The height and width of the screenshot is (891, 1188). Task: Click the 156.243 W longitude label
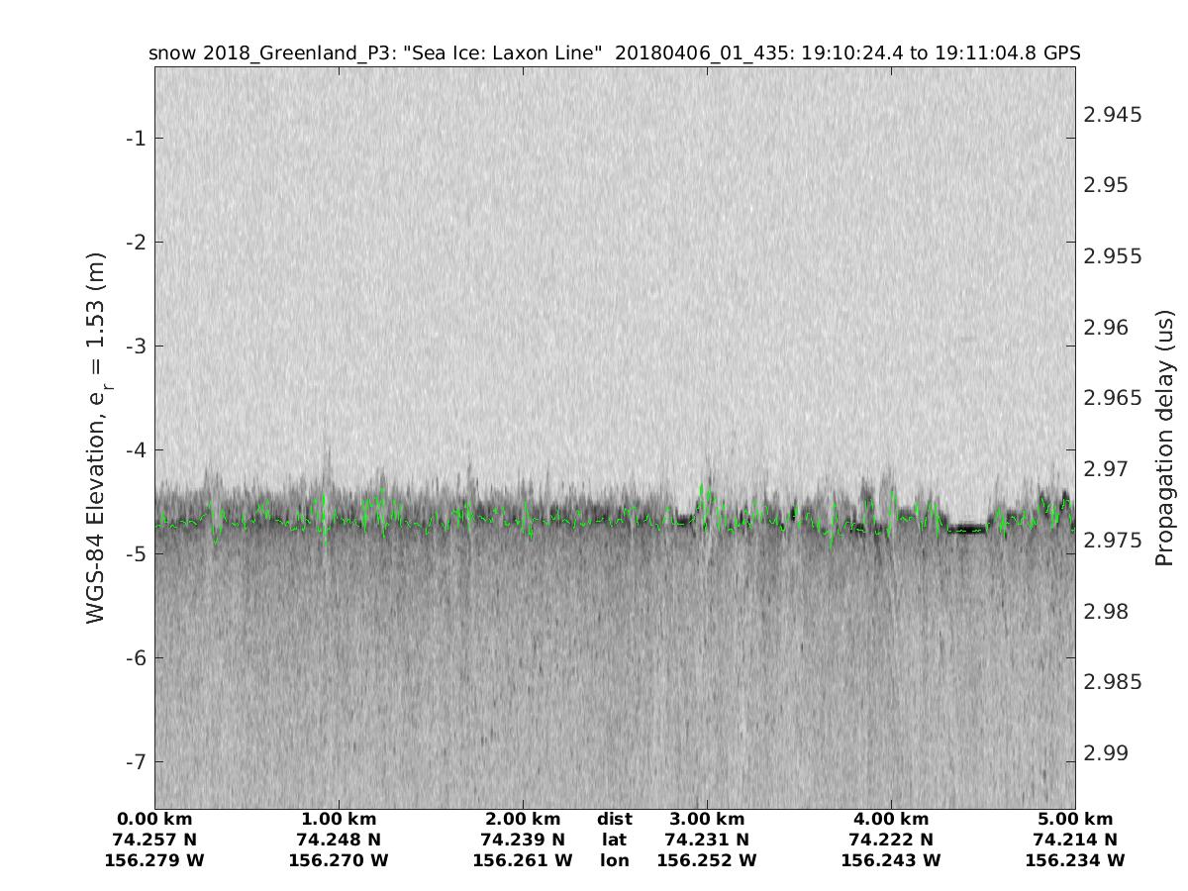pos(891,860)
